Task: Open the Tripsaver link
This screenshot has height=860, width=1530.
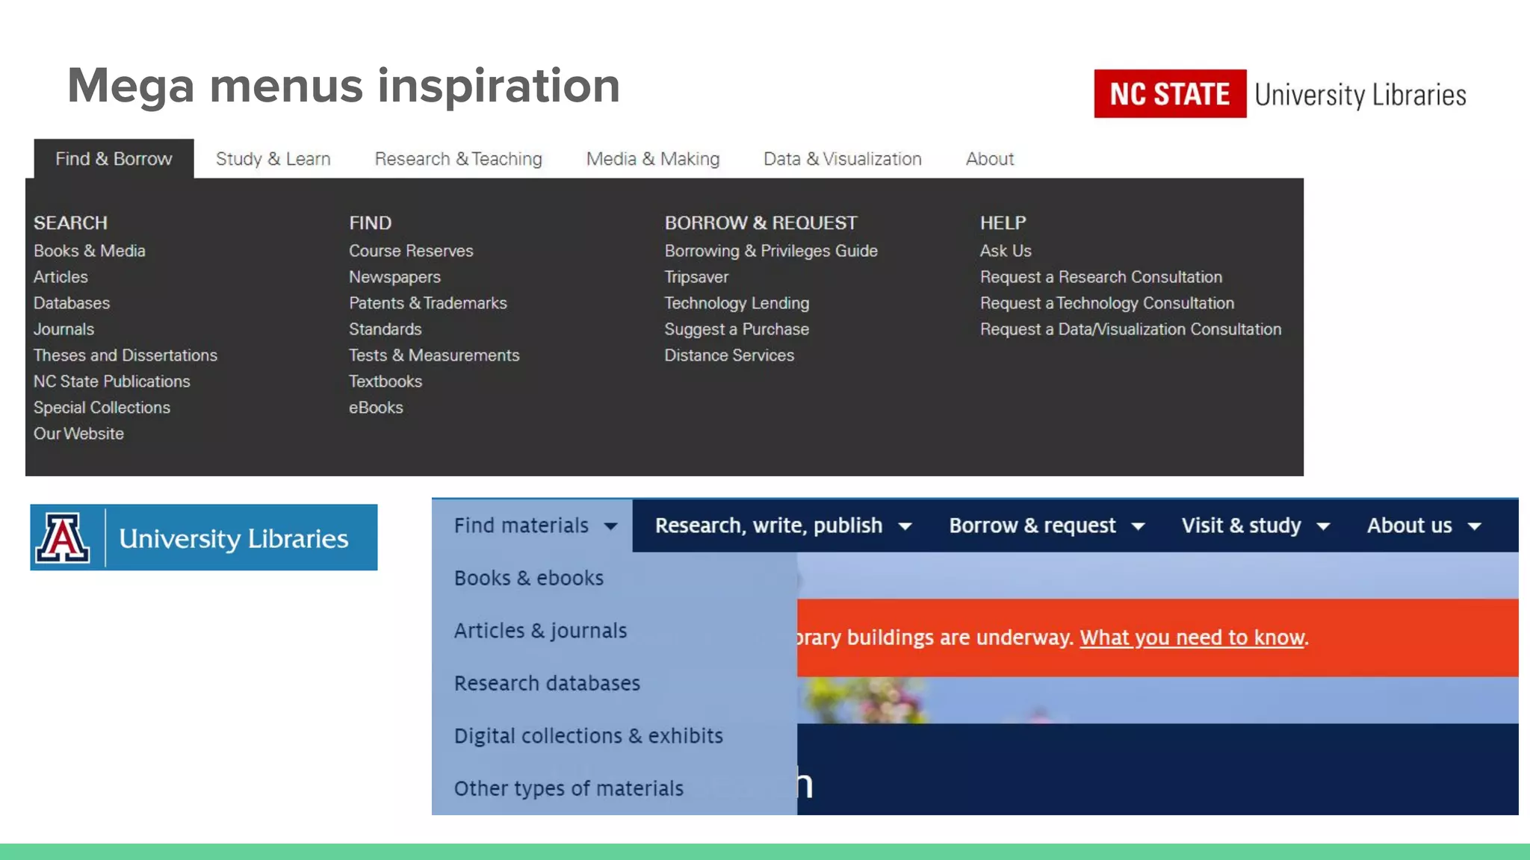Action: tap(696, 277)
